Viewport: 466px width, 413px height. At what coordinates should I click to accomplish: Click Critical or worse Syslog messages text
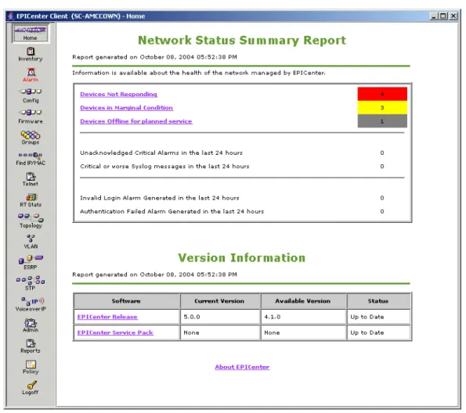click(x=164, y=167)
